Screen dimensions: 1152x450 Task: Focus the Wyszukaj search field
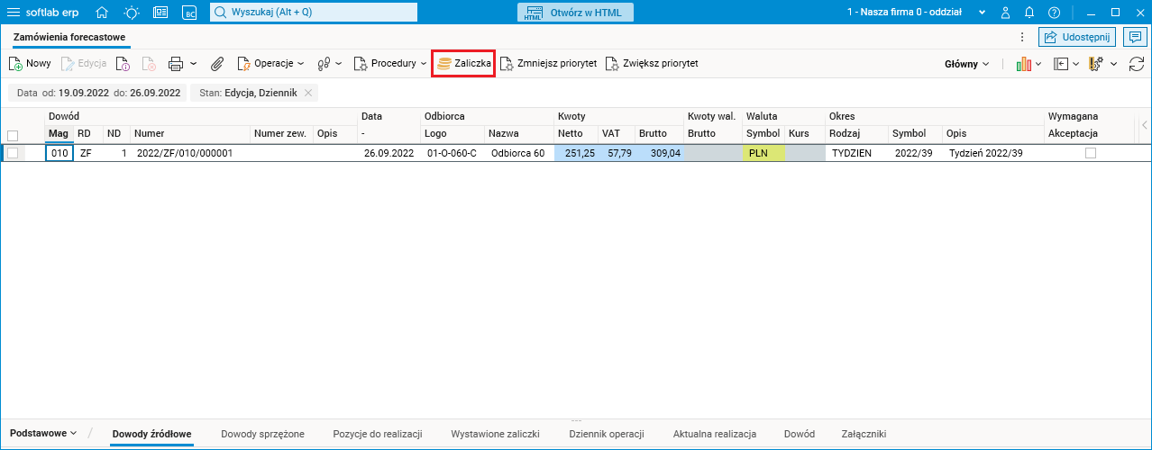click(314, 13)
